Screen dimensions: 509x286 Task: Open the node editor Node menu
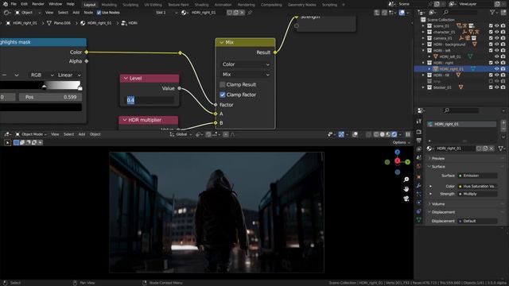(x=88, y=13)
